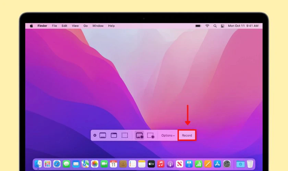Click the date and time display
The image size is (288, 171).
click(x=243, y=26)
